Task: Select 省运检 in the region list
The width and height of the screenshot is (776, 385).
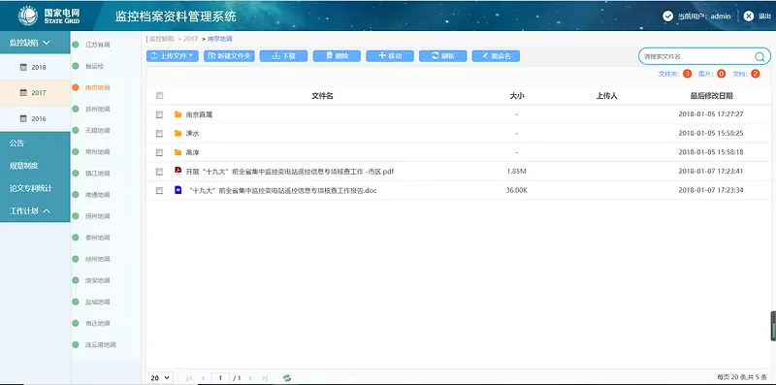Action: tap(94, 66)
